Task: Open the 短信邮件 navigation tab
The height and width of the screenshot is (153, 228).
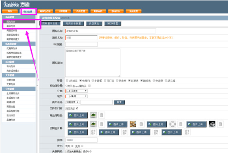Action: coord(98,11)
